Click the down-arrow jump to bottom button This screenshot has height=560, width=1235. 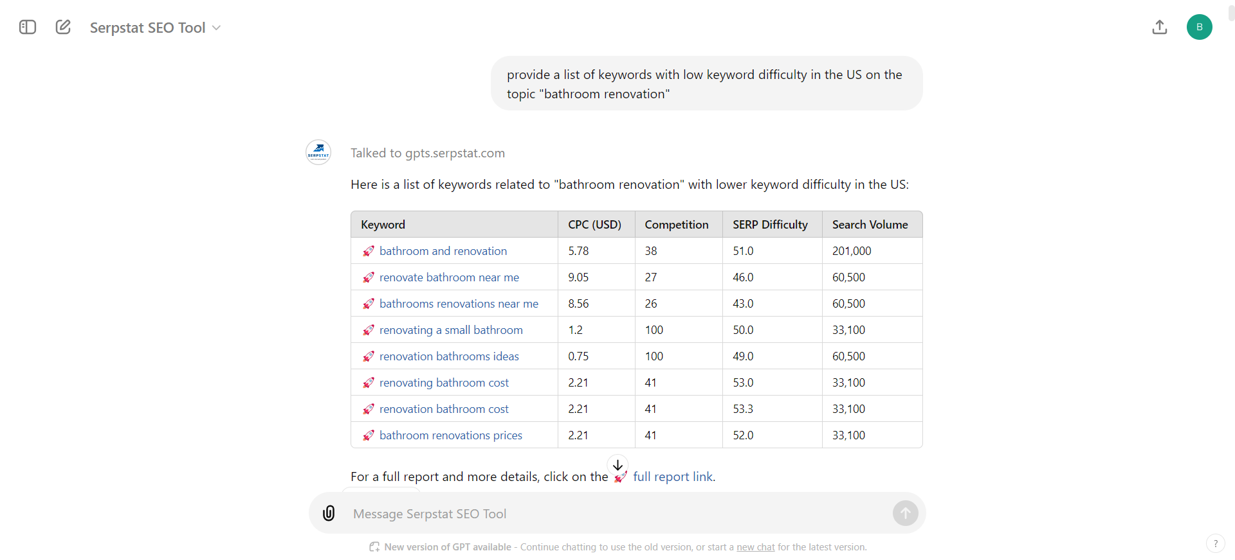click(x=617, y=465)
